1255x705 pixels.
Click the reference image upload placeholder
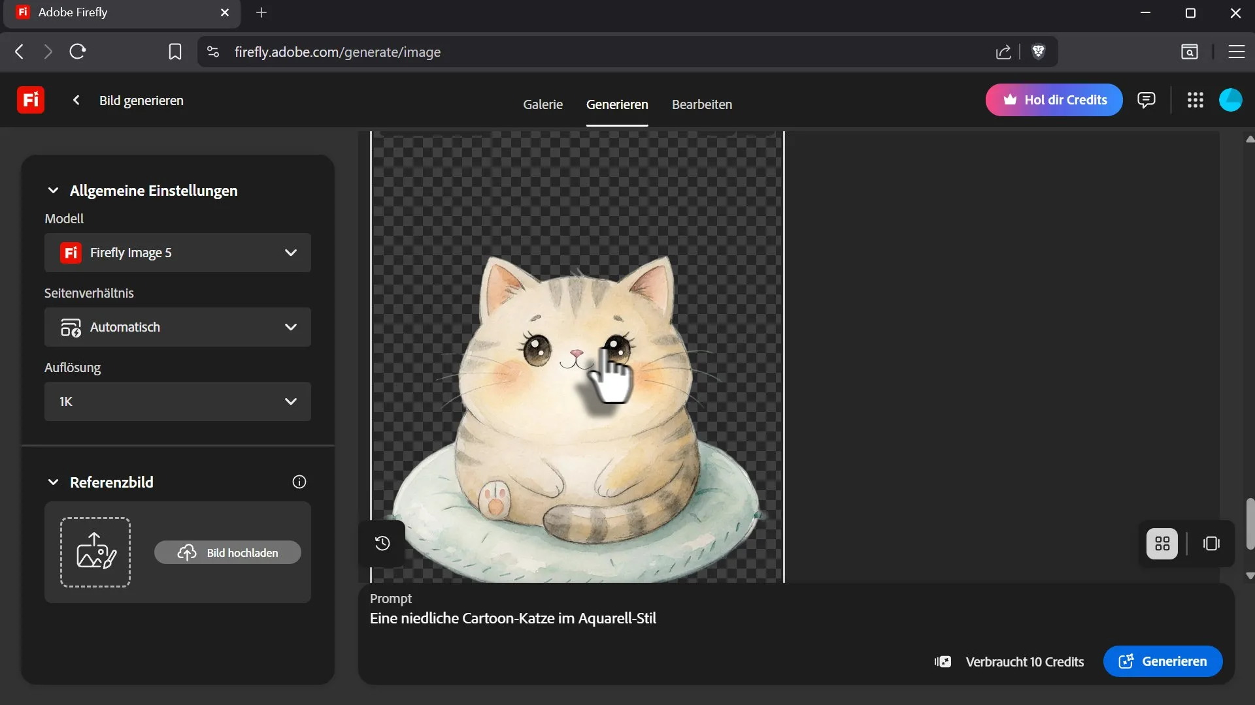tap(95, 552)
